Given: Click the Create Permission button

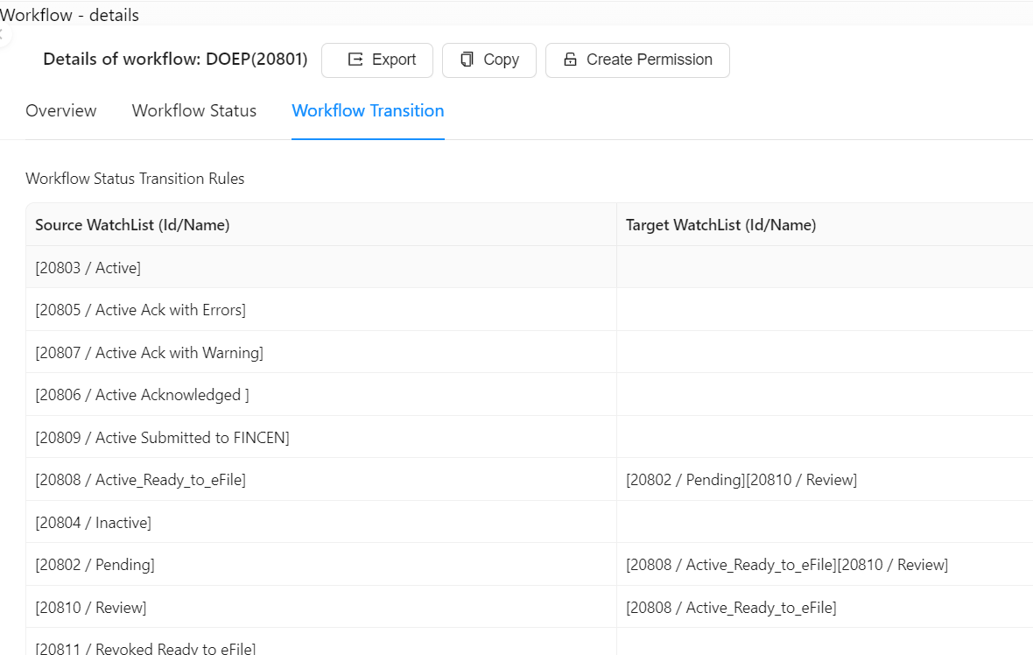Looking at the screenshot, I should coord(637,60).
